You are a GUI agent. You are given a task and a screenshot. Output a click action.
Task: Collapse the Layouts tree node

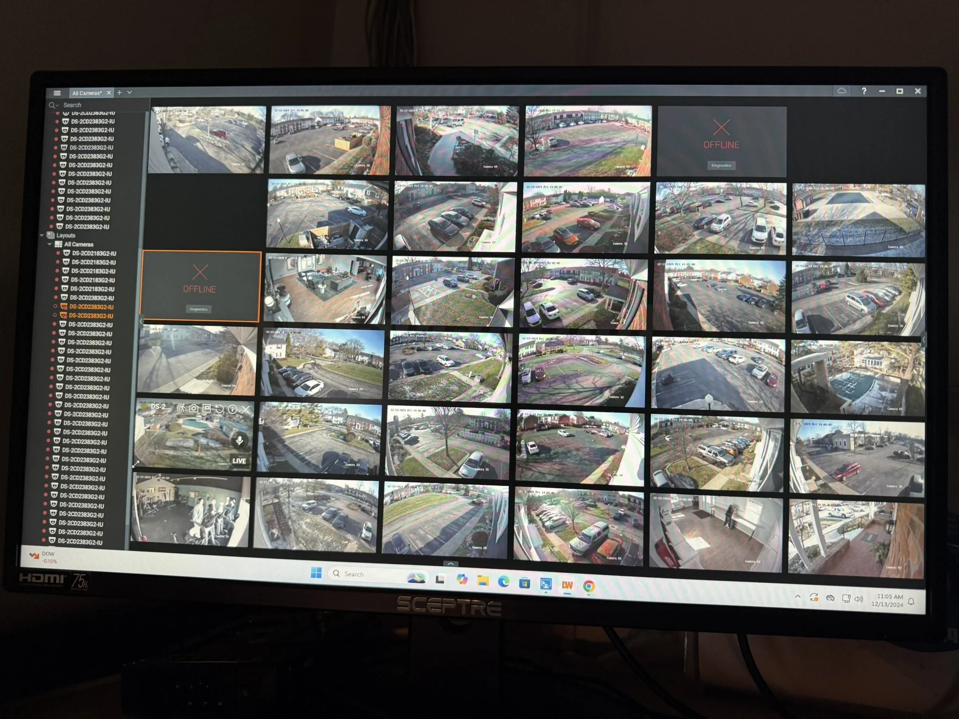point(42,235)
